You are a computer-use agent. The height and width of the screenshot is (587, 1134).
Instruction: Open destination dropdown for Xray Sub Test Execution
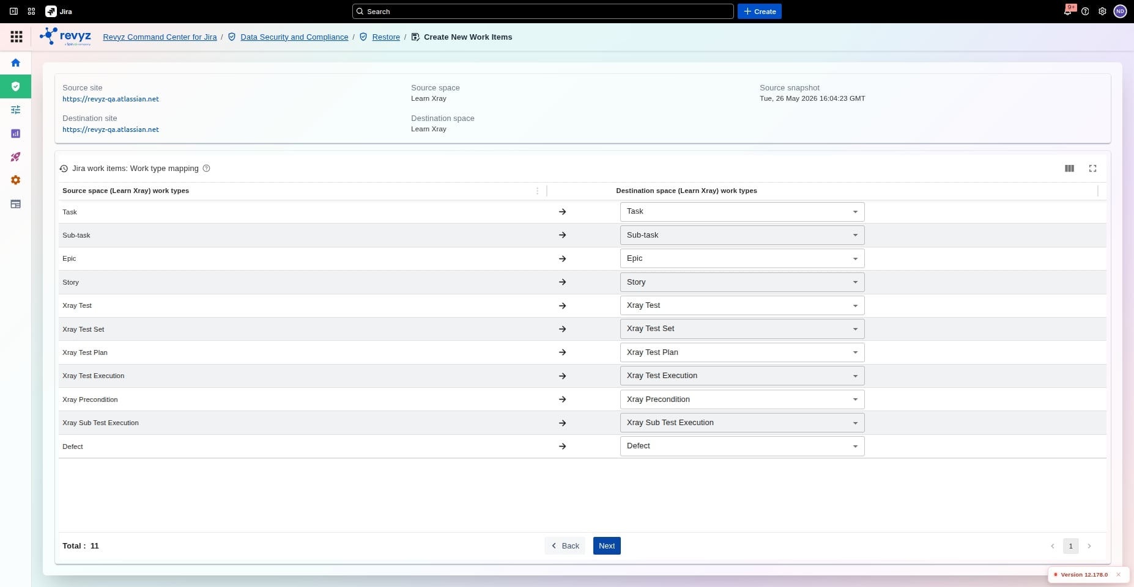(x=742, y=423)
